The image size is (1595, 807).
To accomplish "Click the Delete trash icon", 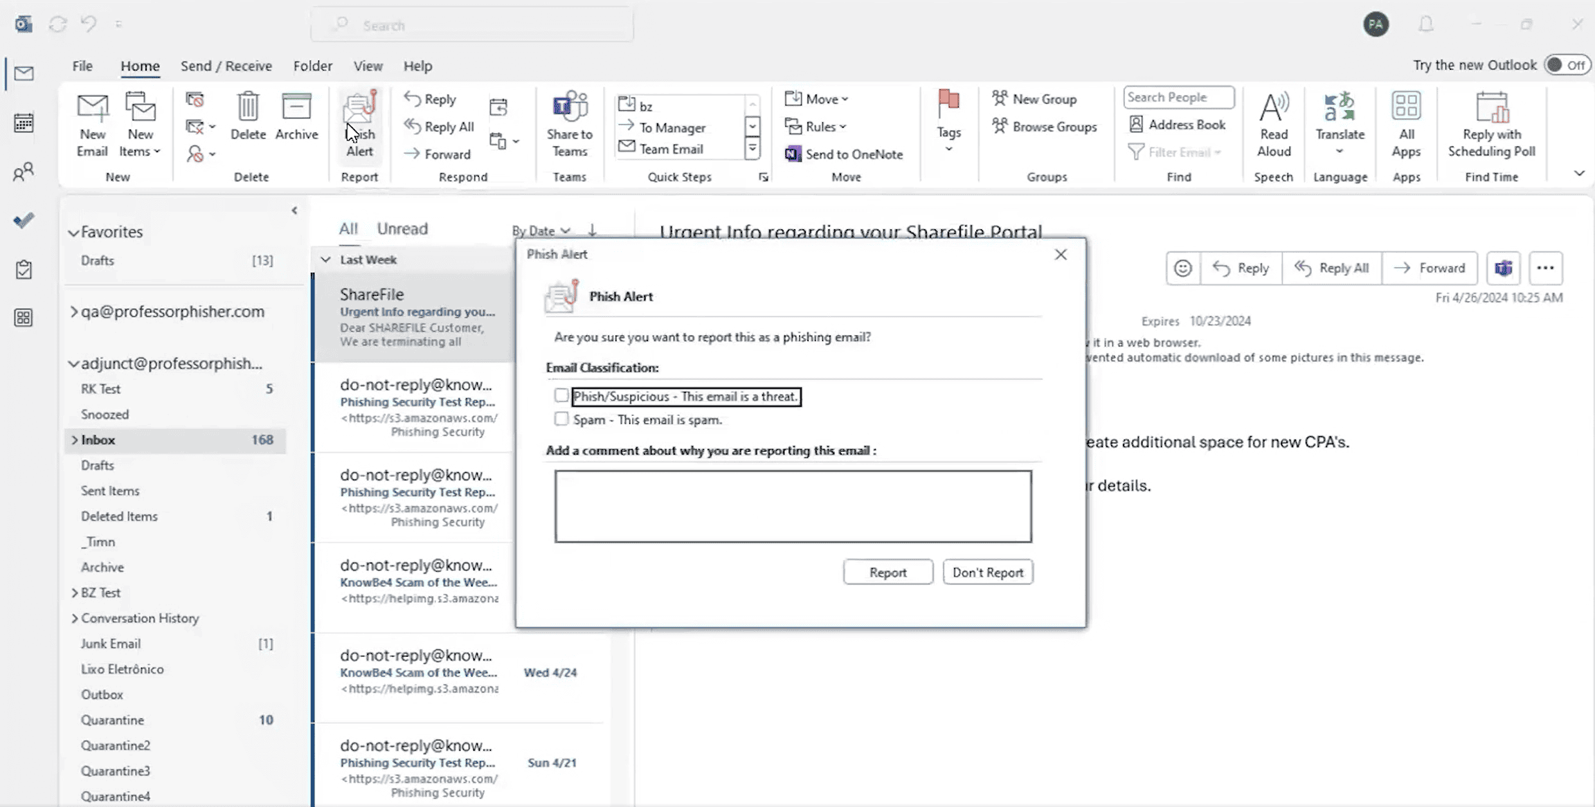I will pyautogui.click(x=248, y=107).
